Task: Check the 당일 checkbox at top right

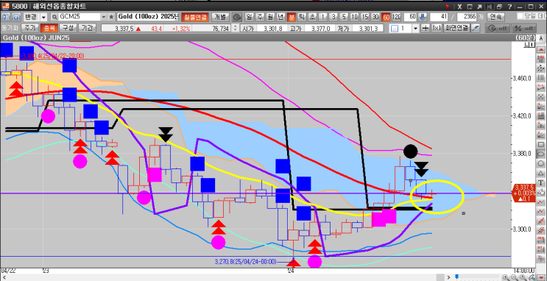Action: pyautogui.click(x=520, y=16)
